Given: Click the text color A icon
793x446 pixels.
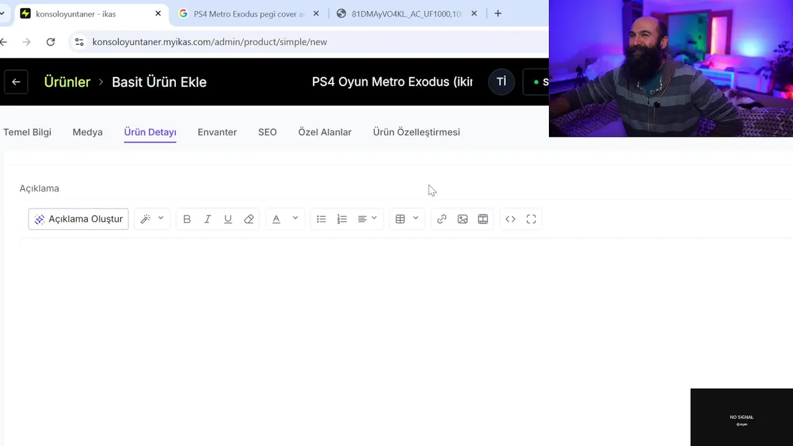Looking at the screenshot, I should click(276, 219).
